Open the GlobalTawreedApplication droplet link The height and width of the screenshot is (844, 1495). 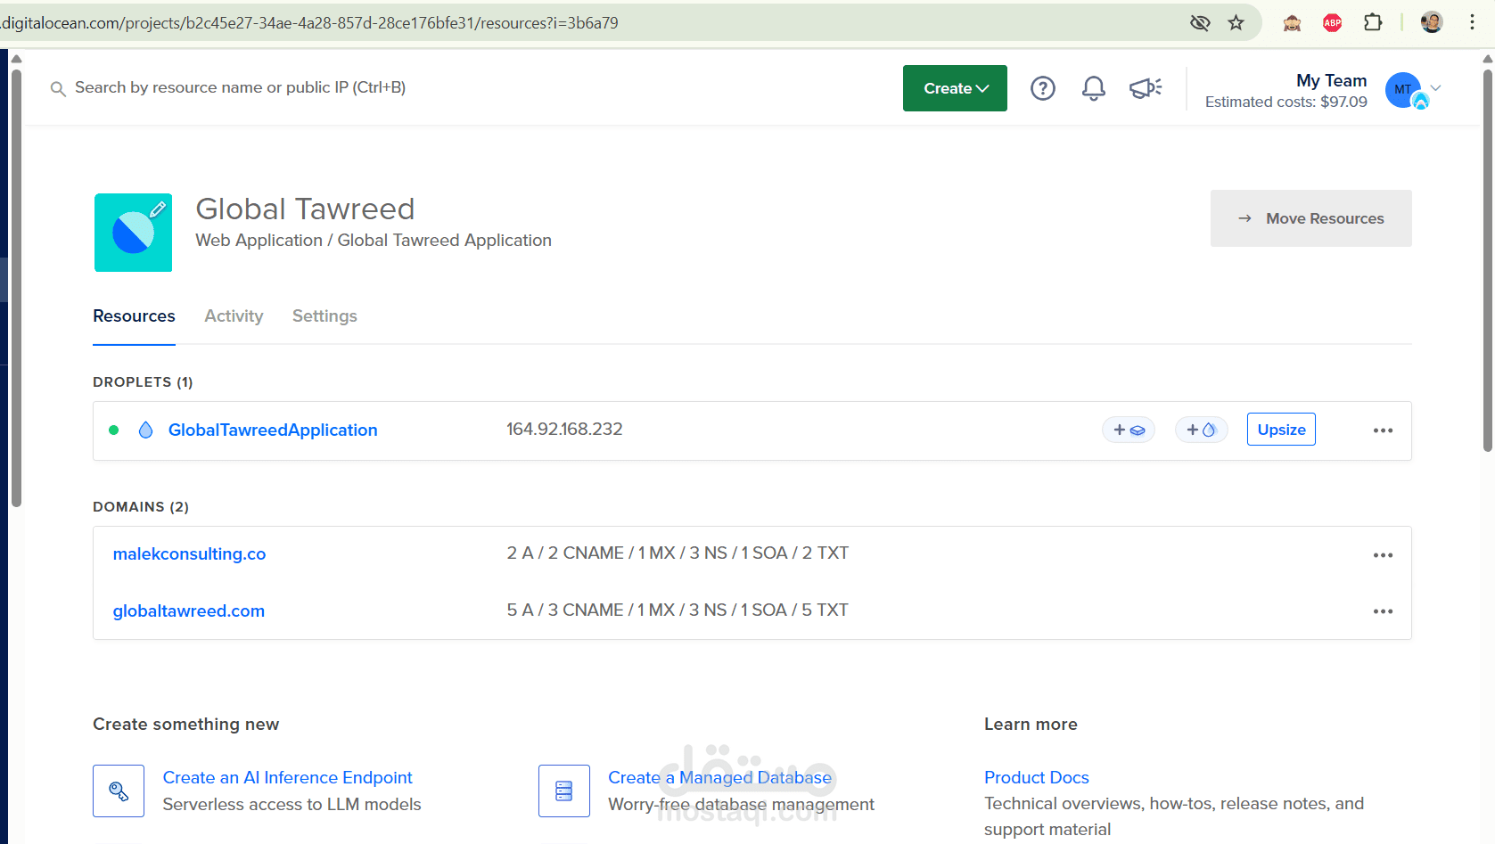(x=273, y=430)
